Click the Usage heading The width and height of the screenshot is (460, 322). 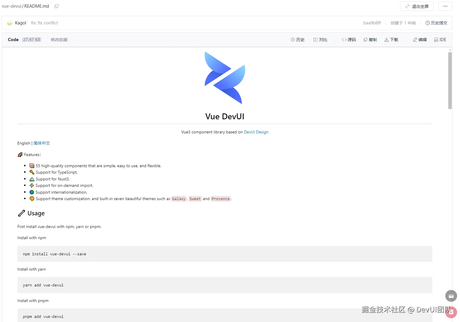coord(36,213)
